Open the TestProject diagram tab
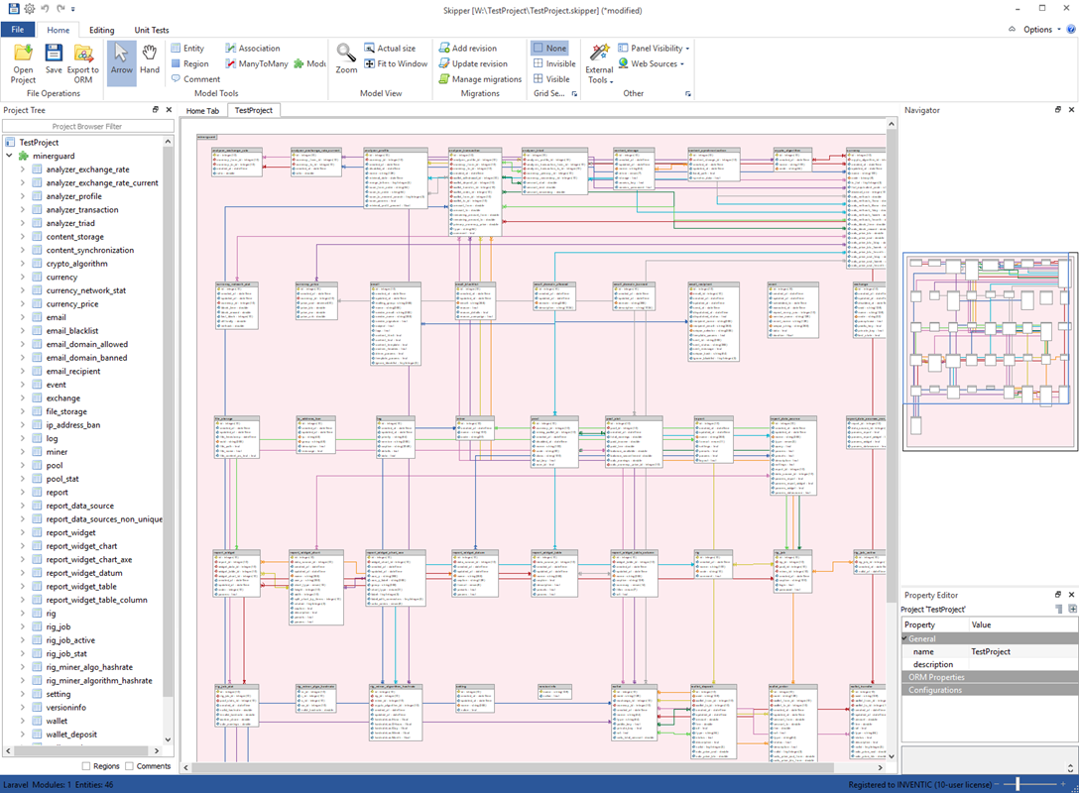1079x793 pixels. tap(253, 110)
